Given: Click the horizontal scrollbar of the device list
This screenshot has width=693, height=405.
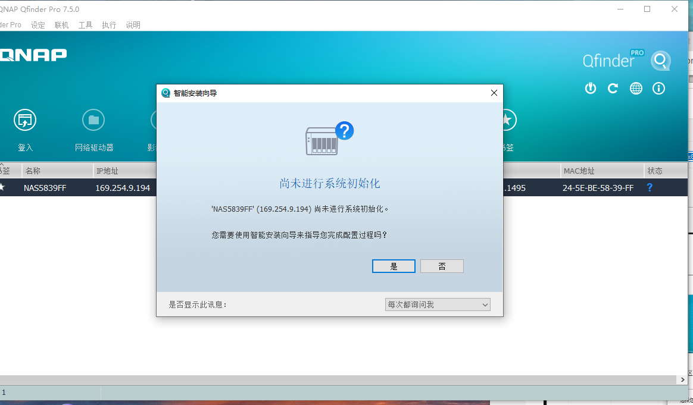Looking at the screenshot, I should click(x=338, y=379).
